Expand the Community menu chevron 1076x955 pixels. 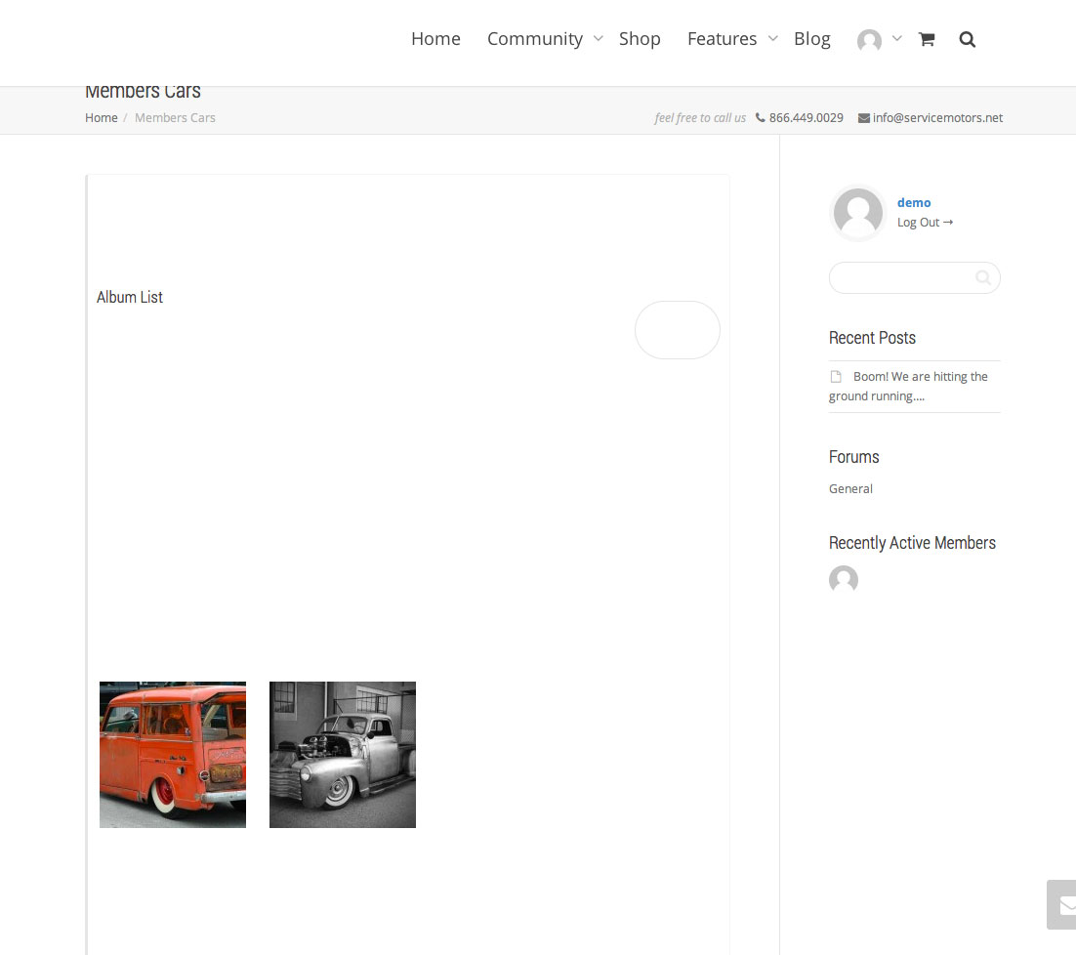(599, 39)
